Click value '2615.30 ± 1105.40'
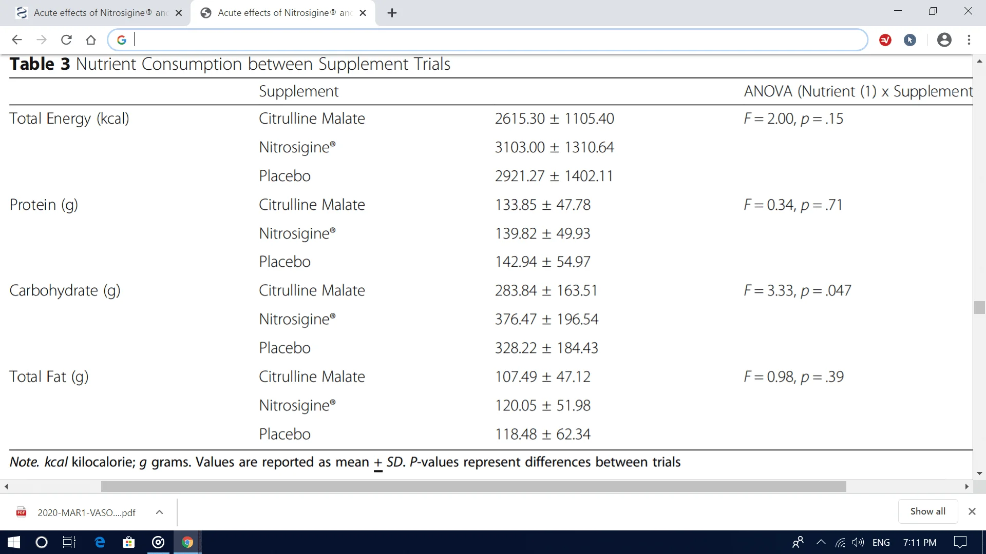The image size is (986, 554). pos(555,118)
